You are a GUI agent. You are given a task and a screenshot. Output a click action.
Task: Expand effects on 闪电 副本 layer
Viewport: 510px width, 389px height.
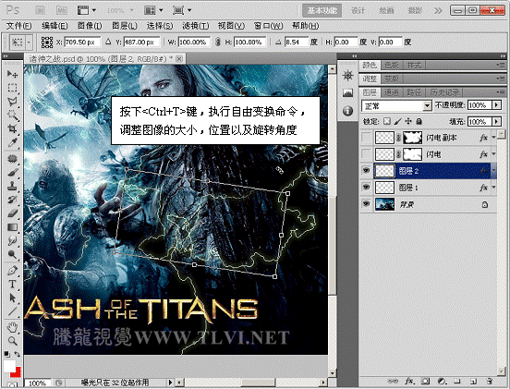click(493, 138)
